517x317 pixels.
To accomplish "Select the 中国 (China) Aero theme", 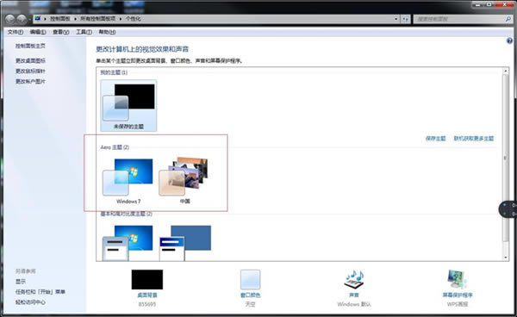I will (184, 181).
